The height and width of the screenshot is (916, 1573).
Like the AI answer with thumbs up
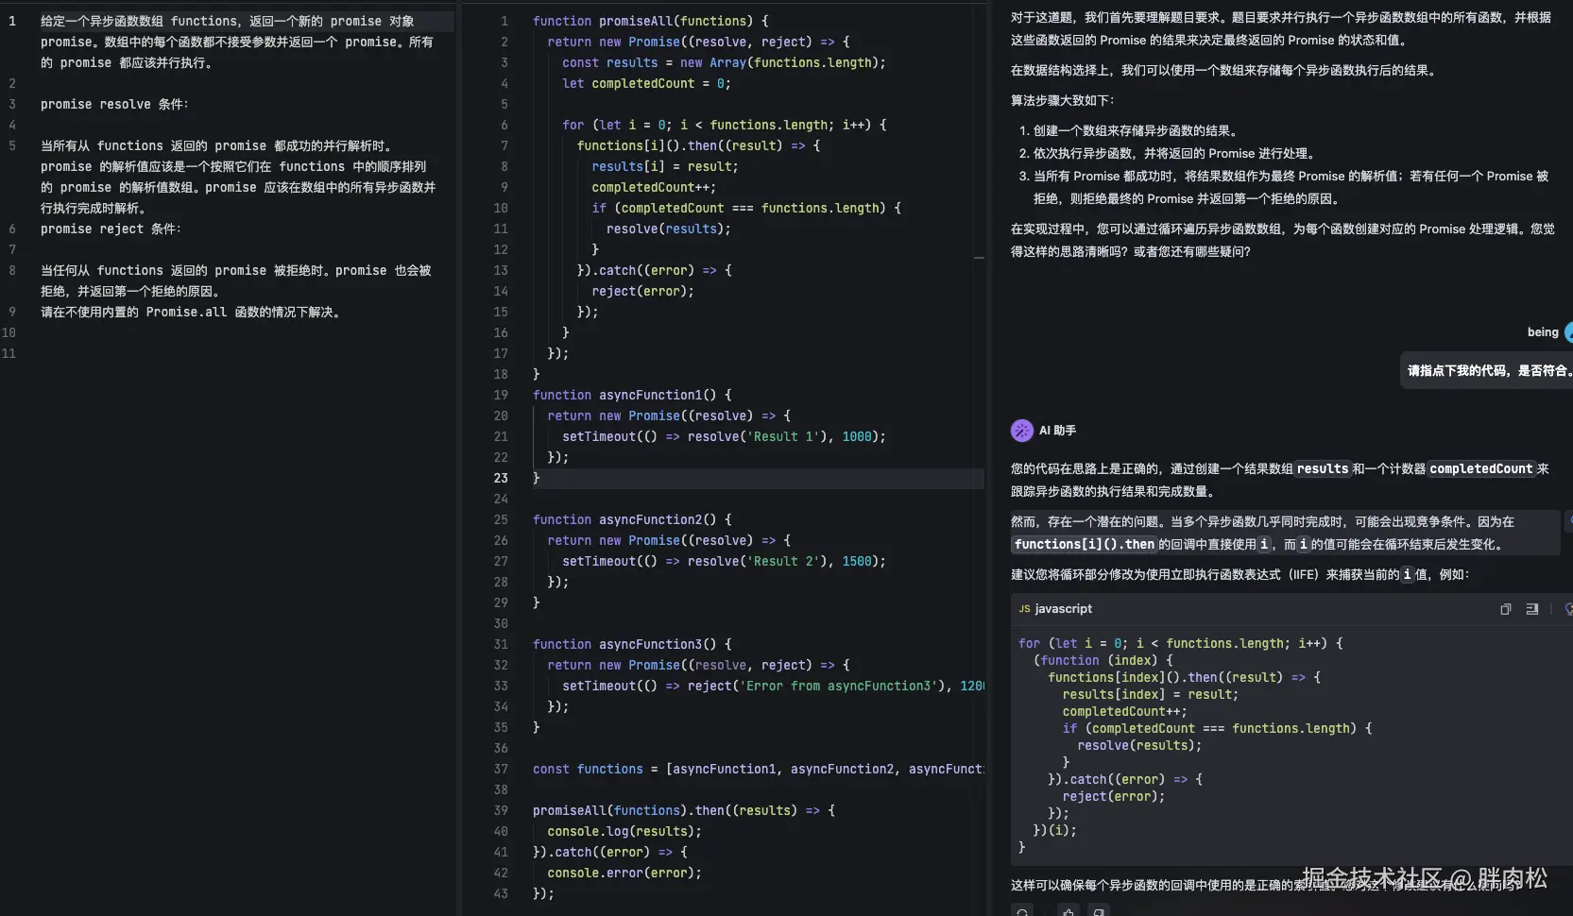[1068, 911]
